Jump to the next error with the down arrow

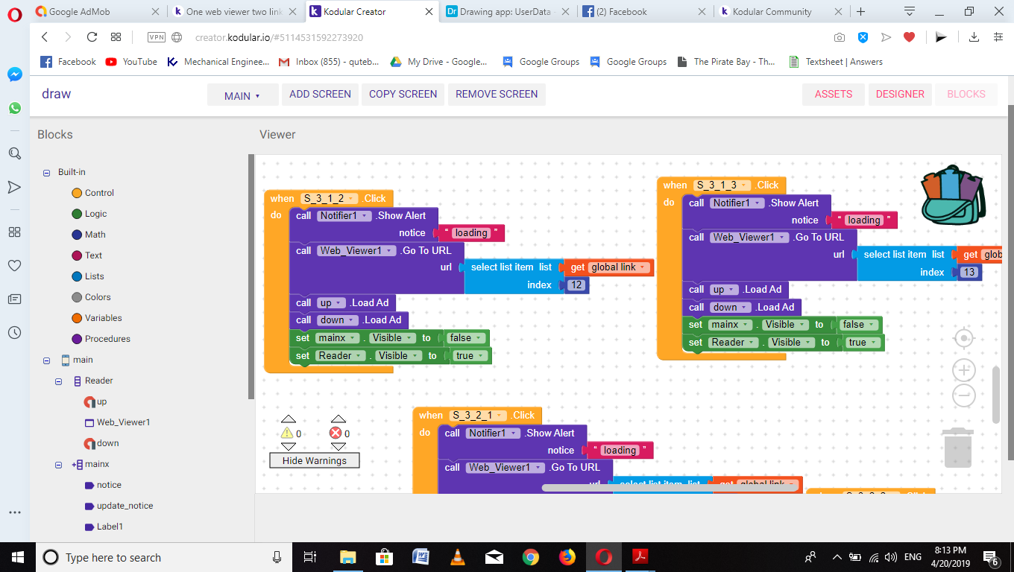click(x=338, y=447)
